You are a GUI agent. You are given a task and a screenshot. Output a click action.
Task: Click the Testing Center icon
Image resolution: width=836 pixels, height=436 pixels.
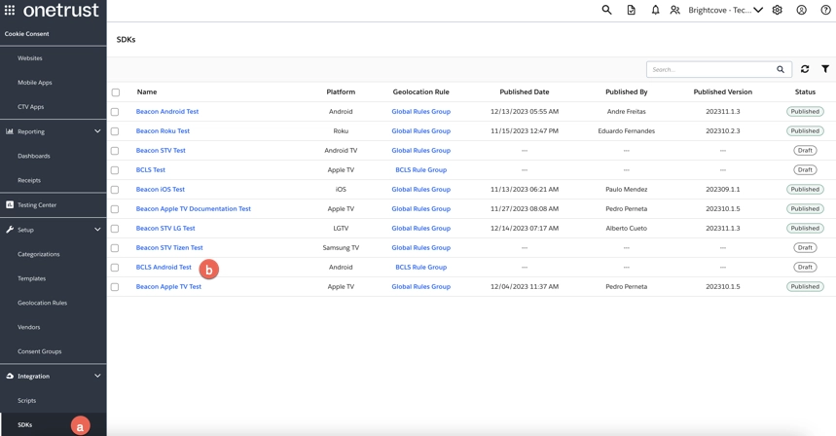coord(10,204)
